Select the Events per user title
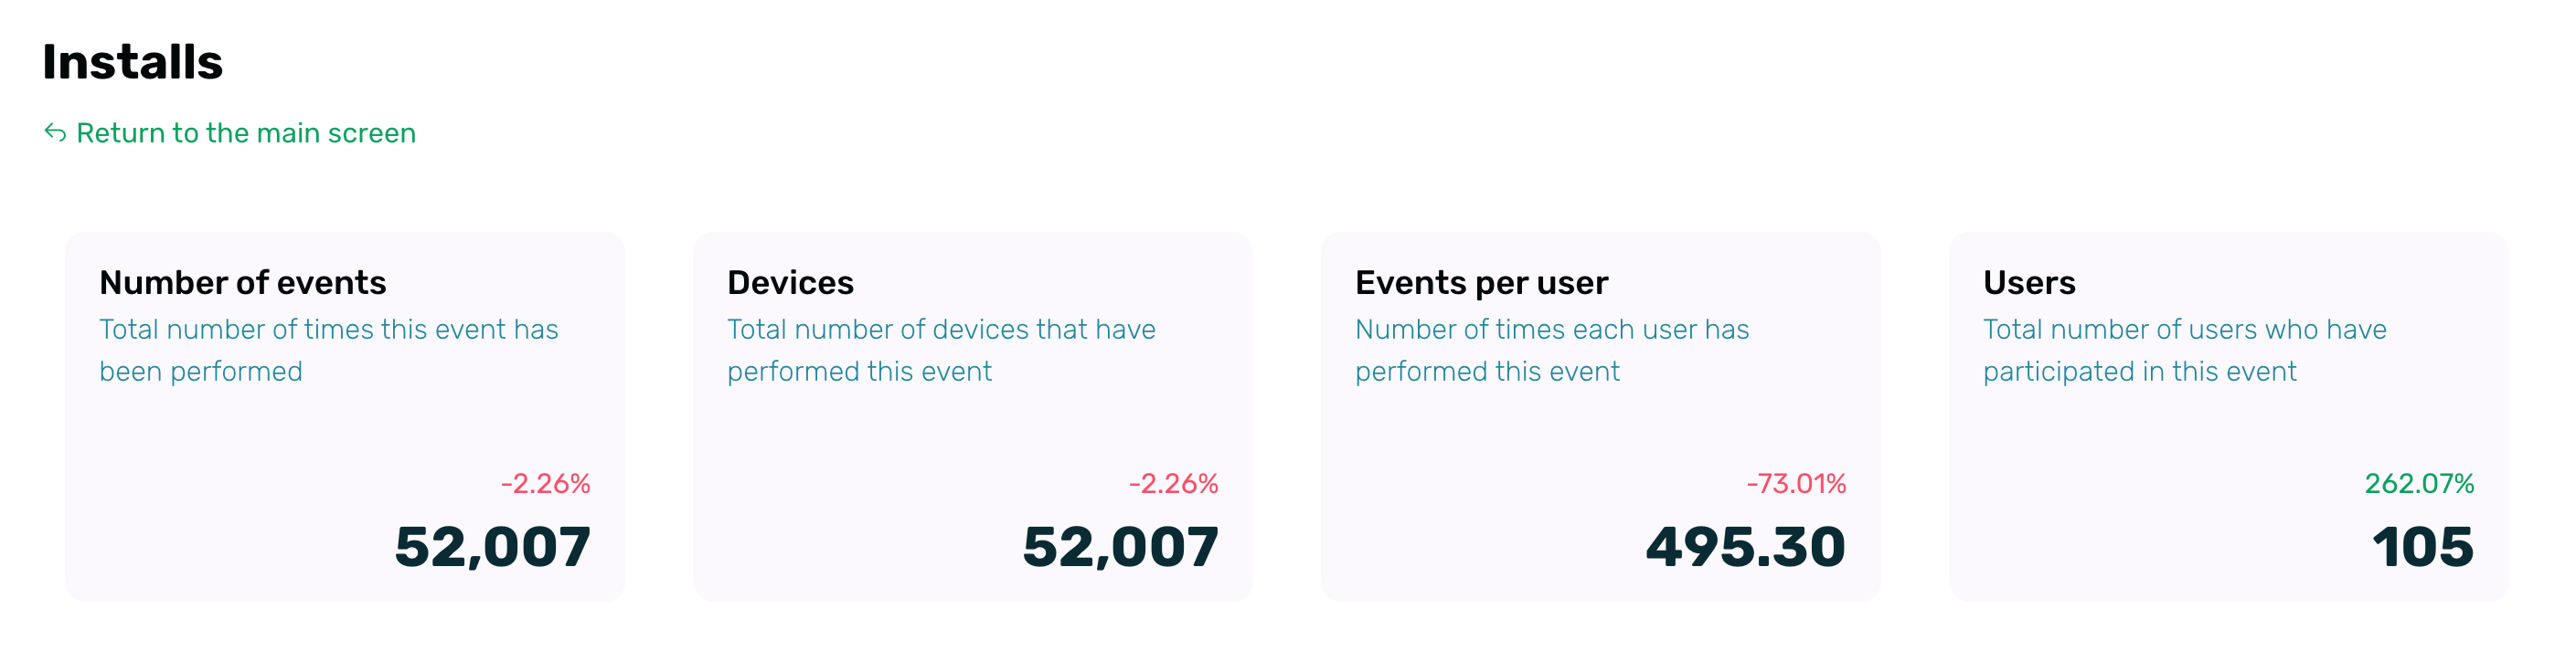This screenshot has height=672, width=2576. point(1481,282)
